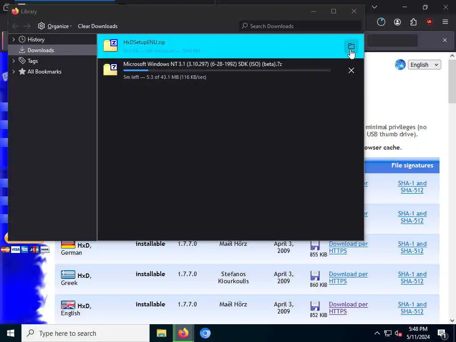Click Download per HTTPS for German HxD

pos(348,247)
